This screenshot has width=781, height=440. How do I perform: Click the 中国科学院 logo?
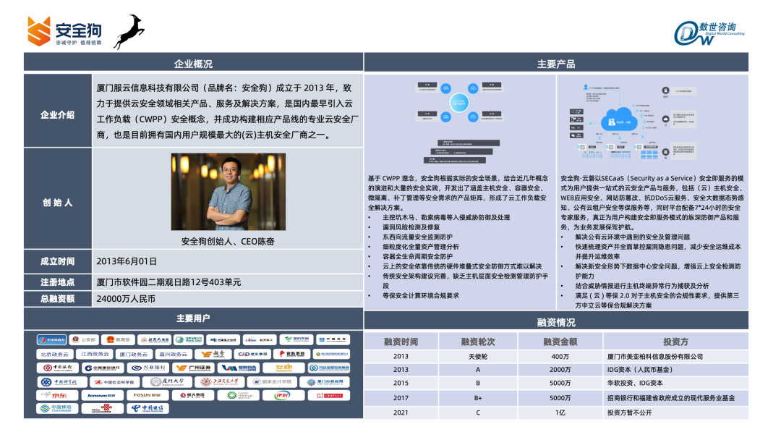(62, 381)
